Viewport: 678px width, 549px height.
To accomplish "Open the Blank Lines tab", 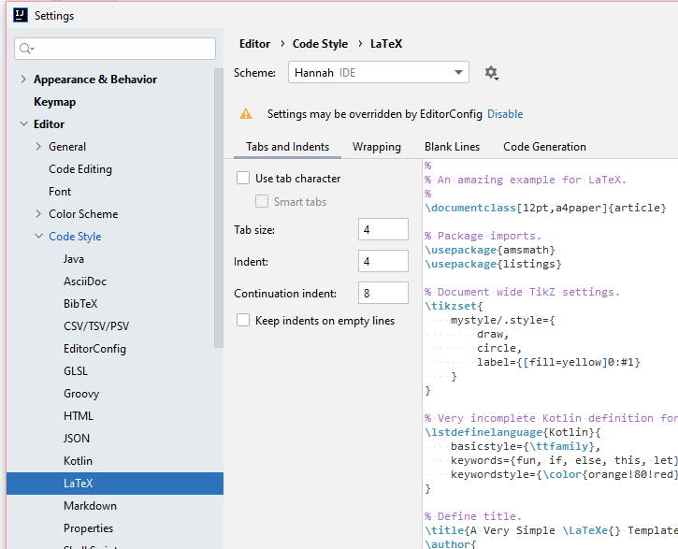I will pyautogui.click(x=452, y=147).
